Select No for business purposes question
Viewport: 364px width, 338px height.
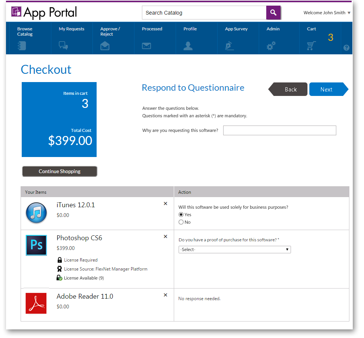[x=181, y=222]
